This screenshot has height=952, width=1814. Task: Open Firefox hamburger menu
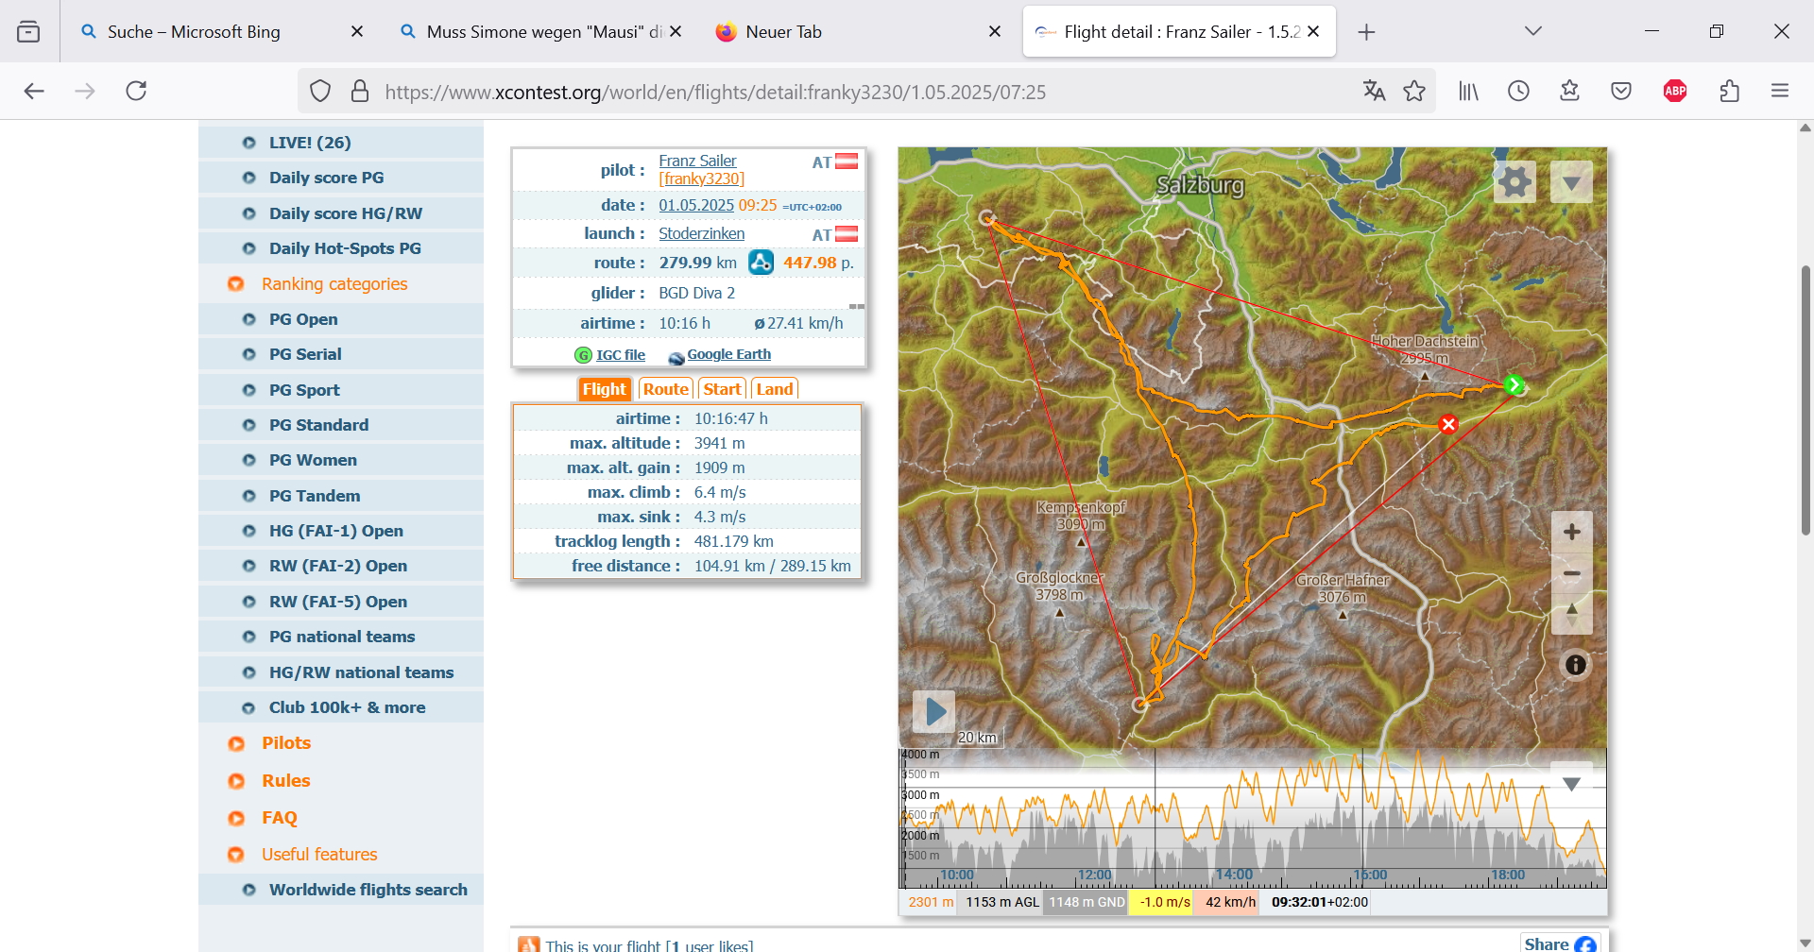tap(1780, 91)
